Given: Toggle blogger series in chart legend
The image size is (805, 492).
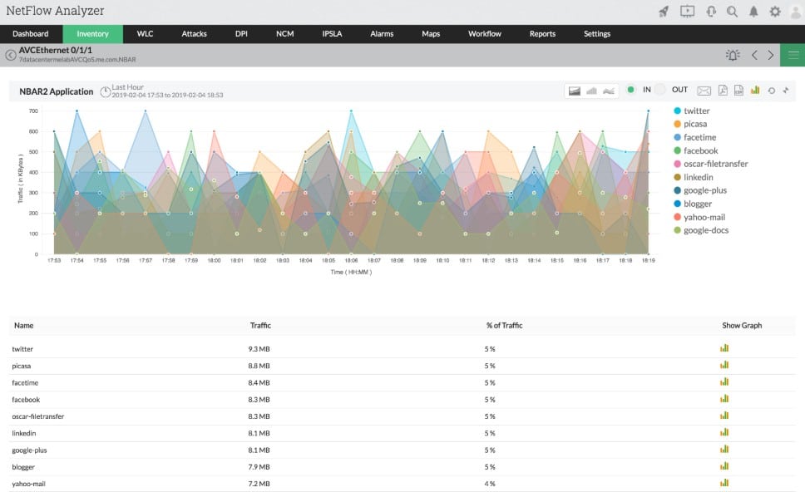Looking at the screenshot, I should tap(693, 204).
